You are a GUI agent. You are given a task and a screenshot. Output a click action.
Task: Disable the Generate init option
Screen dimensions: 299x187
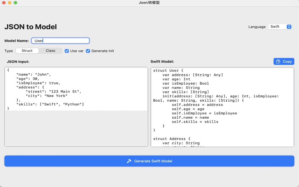[x=89, y=51]
